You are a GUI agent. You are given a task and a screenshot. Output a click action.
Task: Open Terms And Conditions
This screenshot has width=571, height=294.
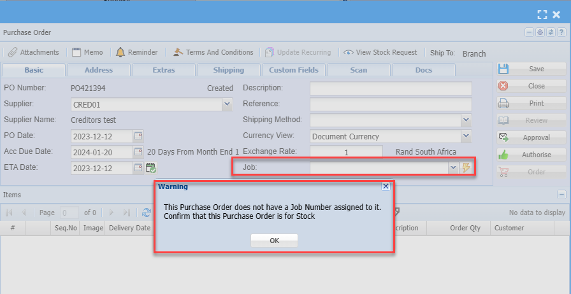coord(213,52)
